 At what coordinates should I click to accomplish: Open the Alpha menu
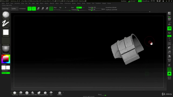click(x=3, y=3)
